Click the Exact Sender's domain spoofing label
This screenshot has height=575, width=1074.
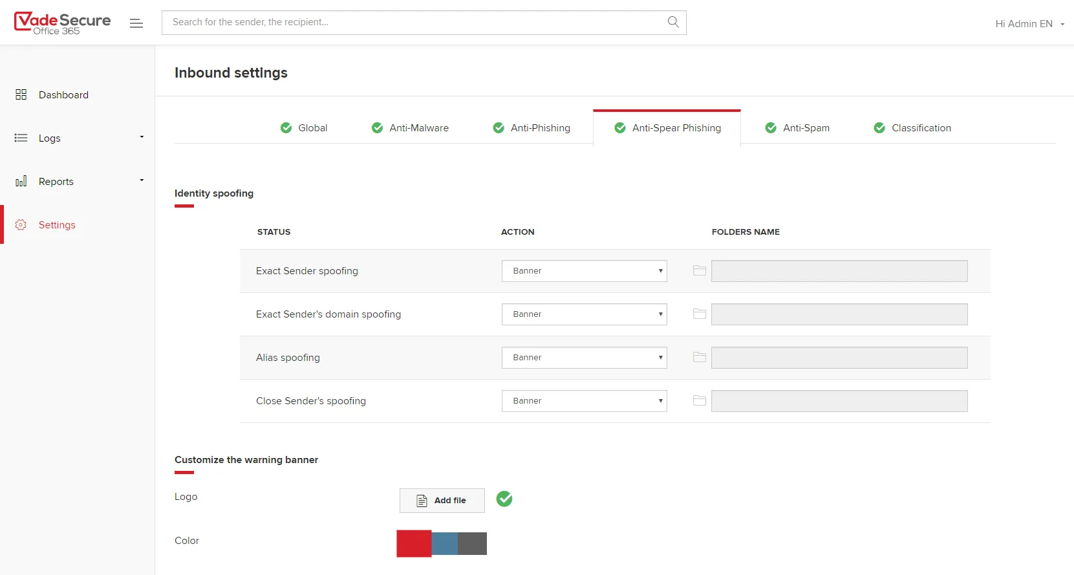pyautogui.click(x=328, y=314)
